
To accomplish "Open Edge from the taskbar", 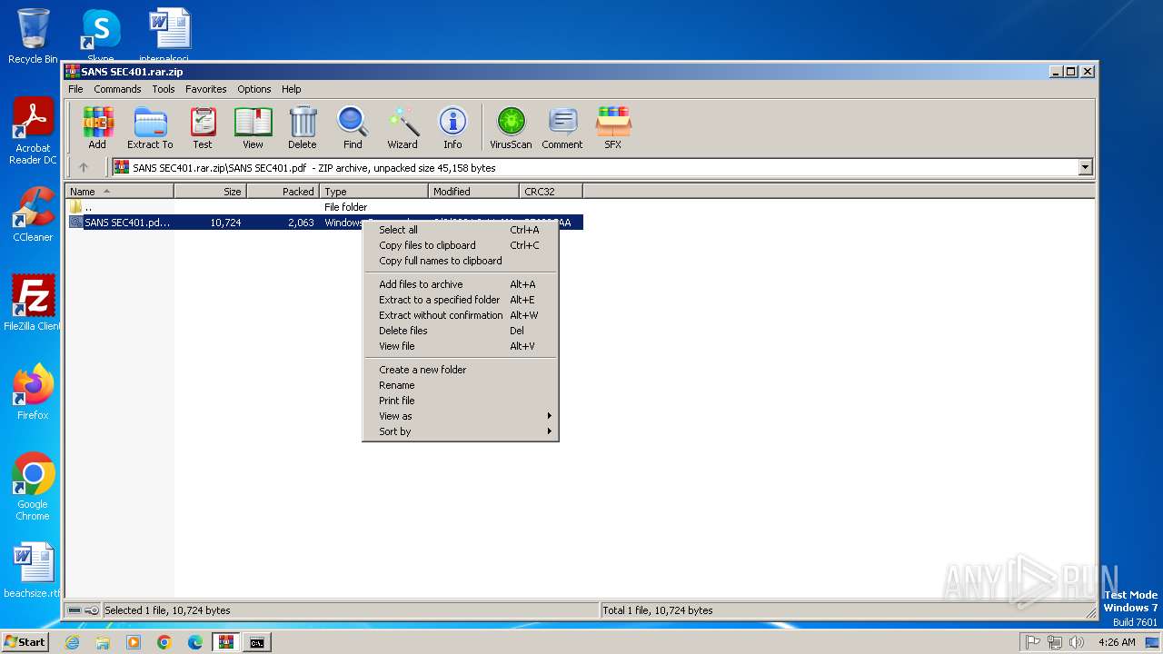I will click(x=194, y=642).
